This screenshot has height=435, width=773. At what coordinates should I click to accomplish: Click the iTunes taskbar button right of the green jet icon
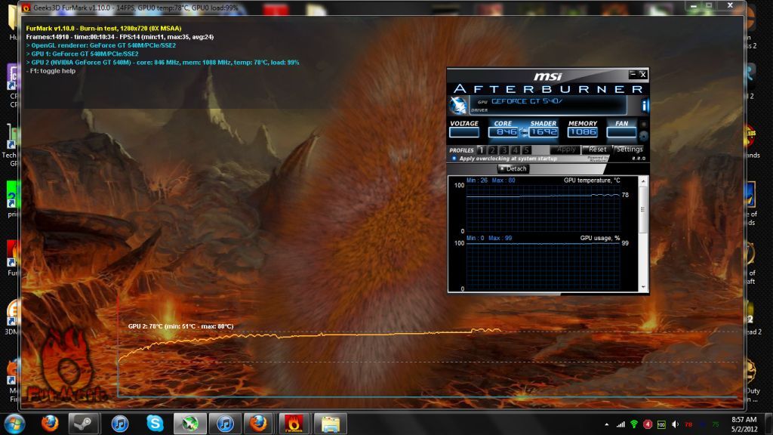tap(225, 424)
